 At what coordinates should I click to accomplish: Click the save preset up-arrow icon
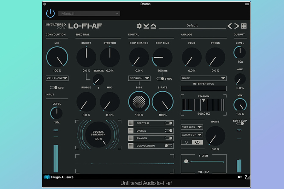(153, 26)
